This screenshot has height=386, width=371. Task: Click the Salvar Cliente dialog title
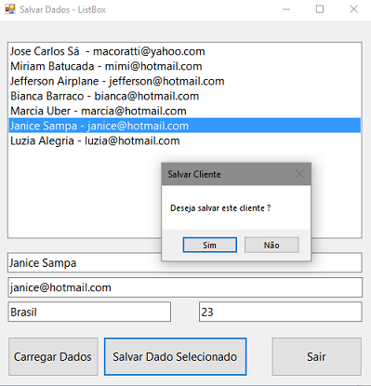[x=194, y=174]
